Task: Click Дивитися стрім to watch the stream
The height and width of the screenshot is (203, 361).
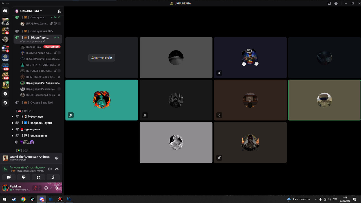Action: [102, 58]
